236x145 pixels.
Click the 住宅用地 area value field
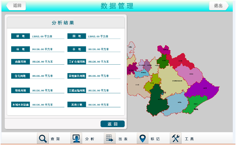coord(47,76)
